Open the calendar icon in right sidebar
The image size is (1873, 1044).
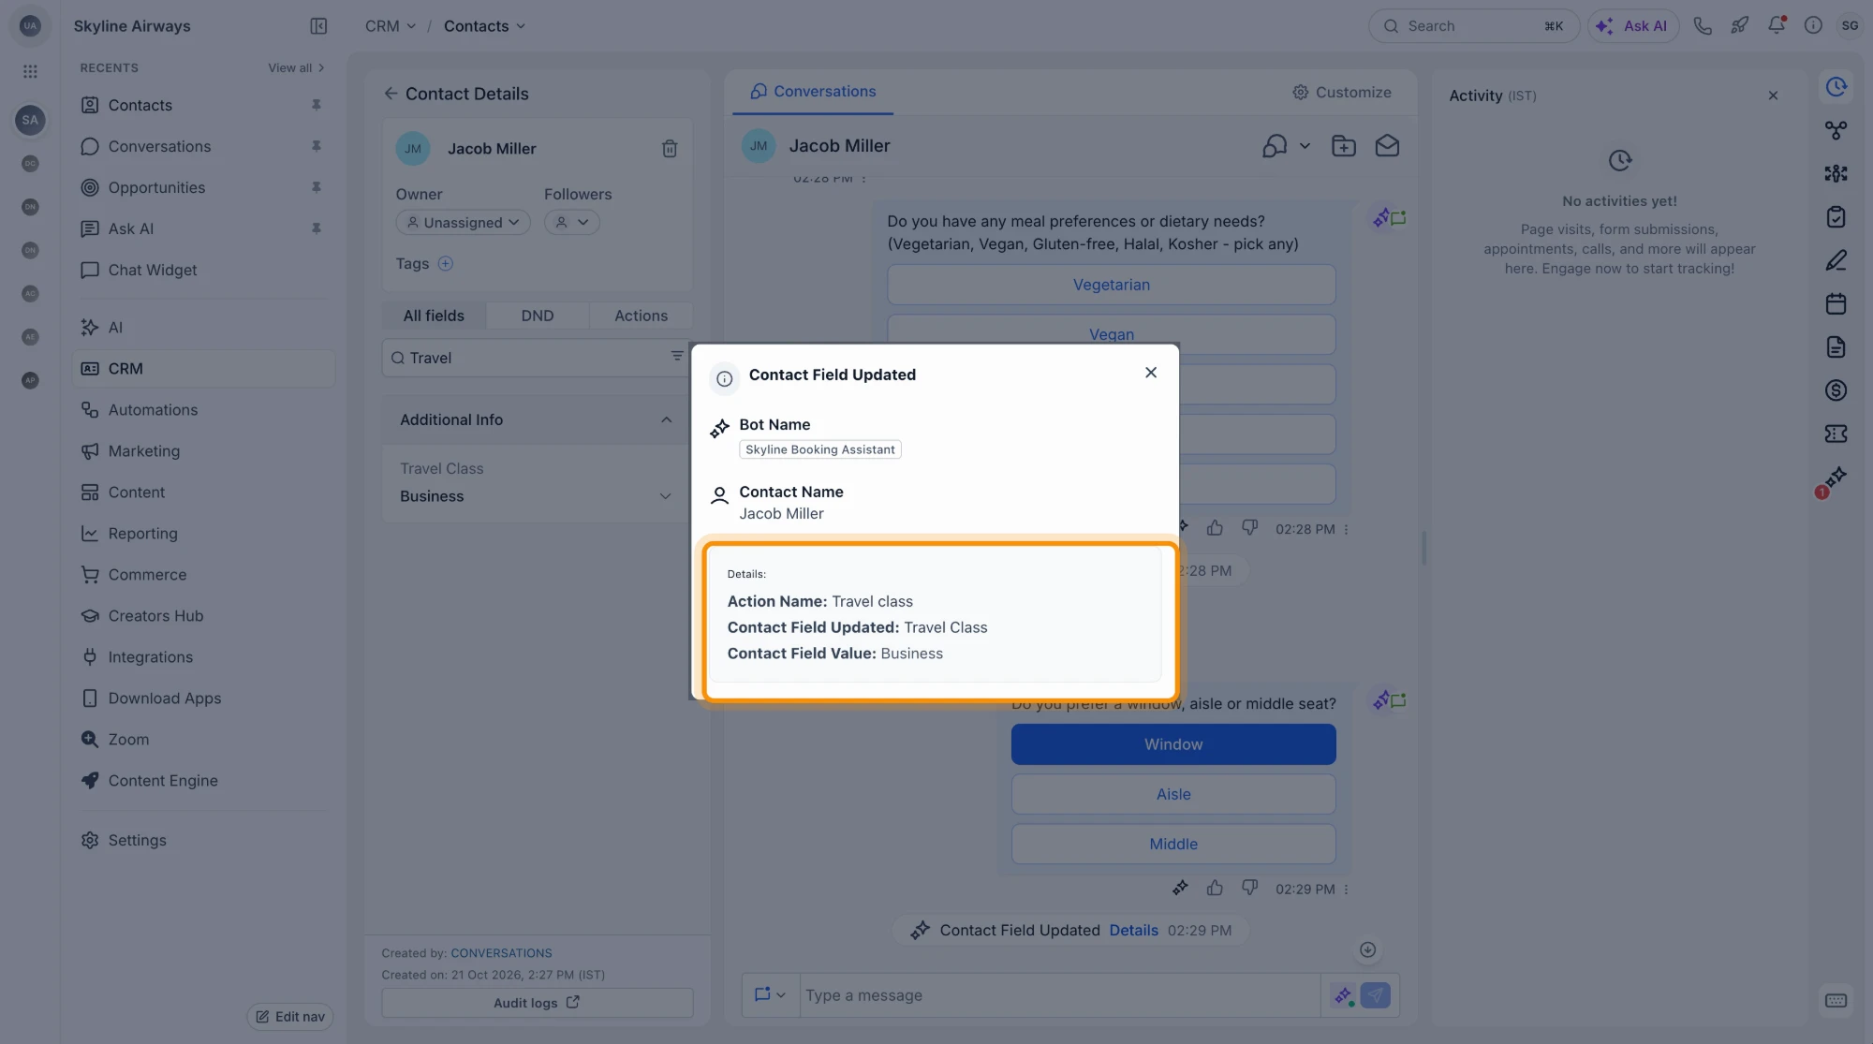(x=1836, y=303)
